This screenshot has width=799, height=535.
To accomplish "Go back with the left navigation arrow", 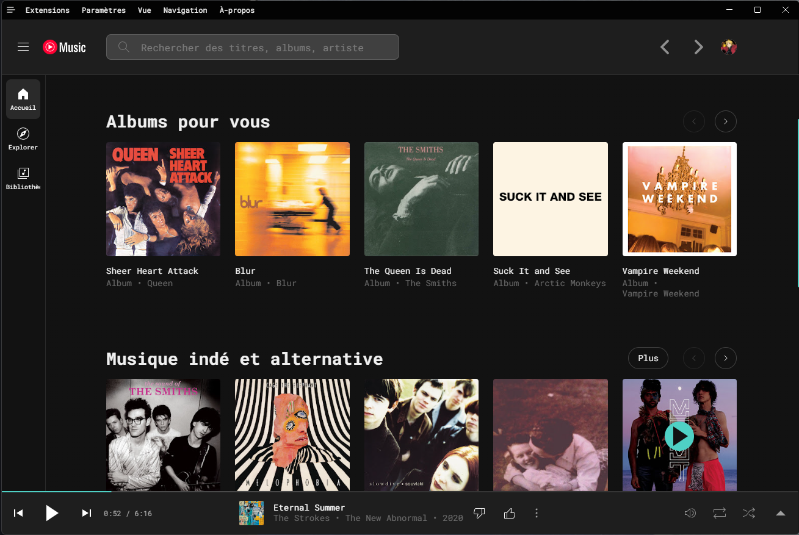I will tap(665, 47).
